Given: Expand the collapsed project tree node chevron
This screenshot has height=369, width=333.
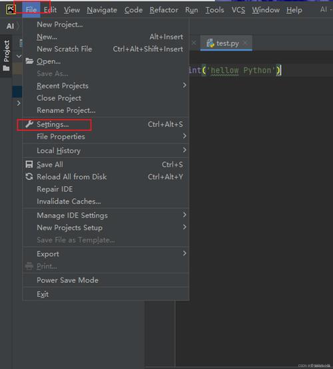Looking at the screenshot, I should 19,103.
